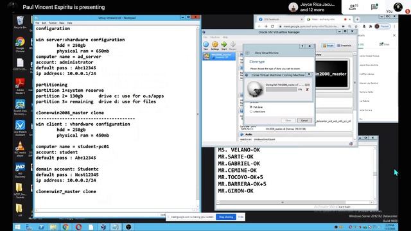
Task: Open the Format menu in Notepad
Action: coord(53,23)
